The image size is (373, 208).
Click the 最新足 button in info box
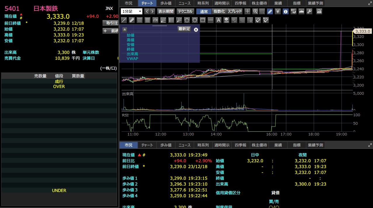pyautogui.click(x=184, y=29)
